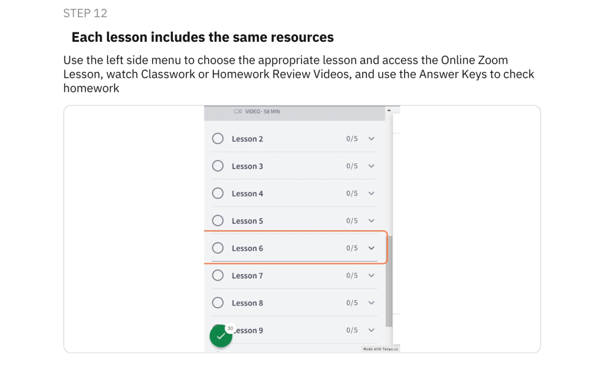Viewport: 604px width, 365px height.
Task: Click the Made with Tango.us watermark
Action: pyautogui.click(x=380, y=349)
